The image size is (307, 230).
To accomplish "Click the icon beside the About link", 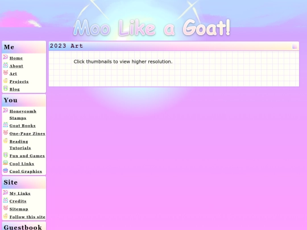I will click(6, 65).
